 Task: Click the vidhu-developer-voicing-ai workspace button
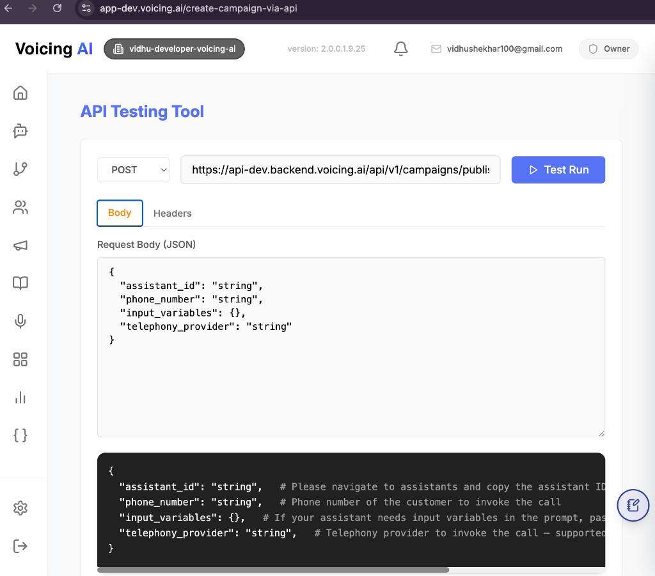(174, 49)
